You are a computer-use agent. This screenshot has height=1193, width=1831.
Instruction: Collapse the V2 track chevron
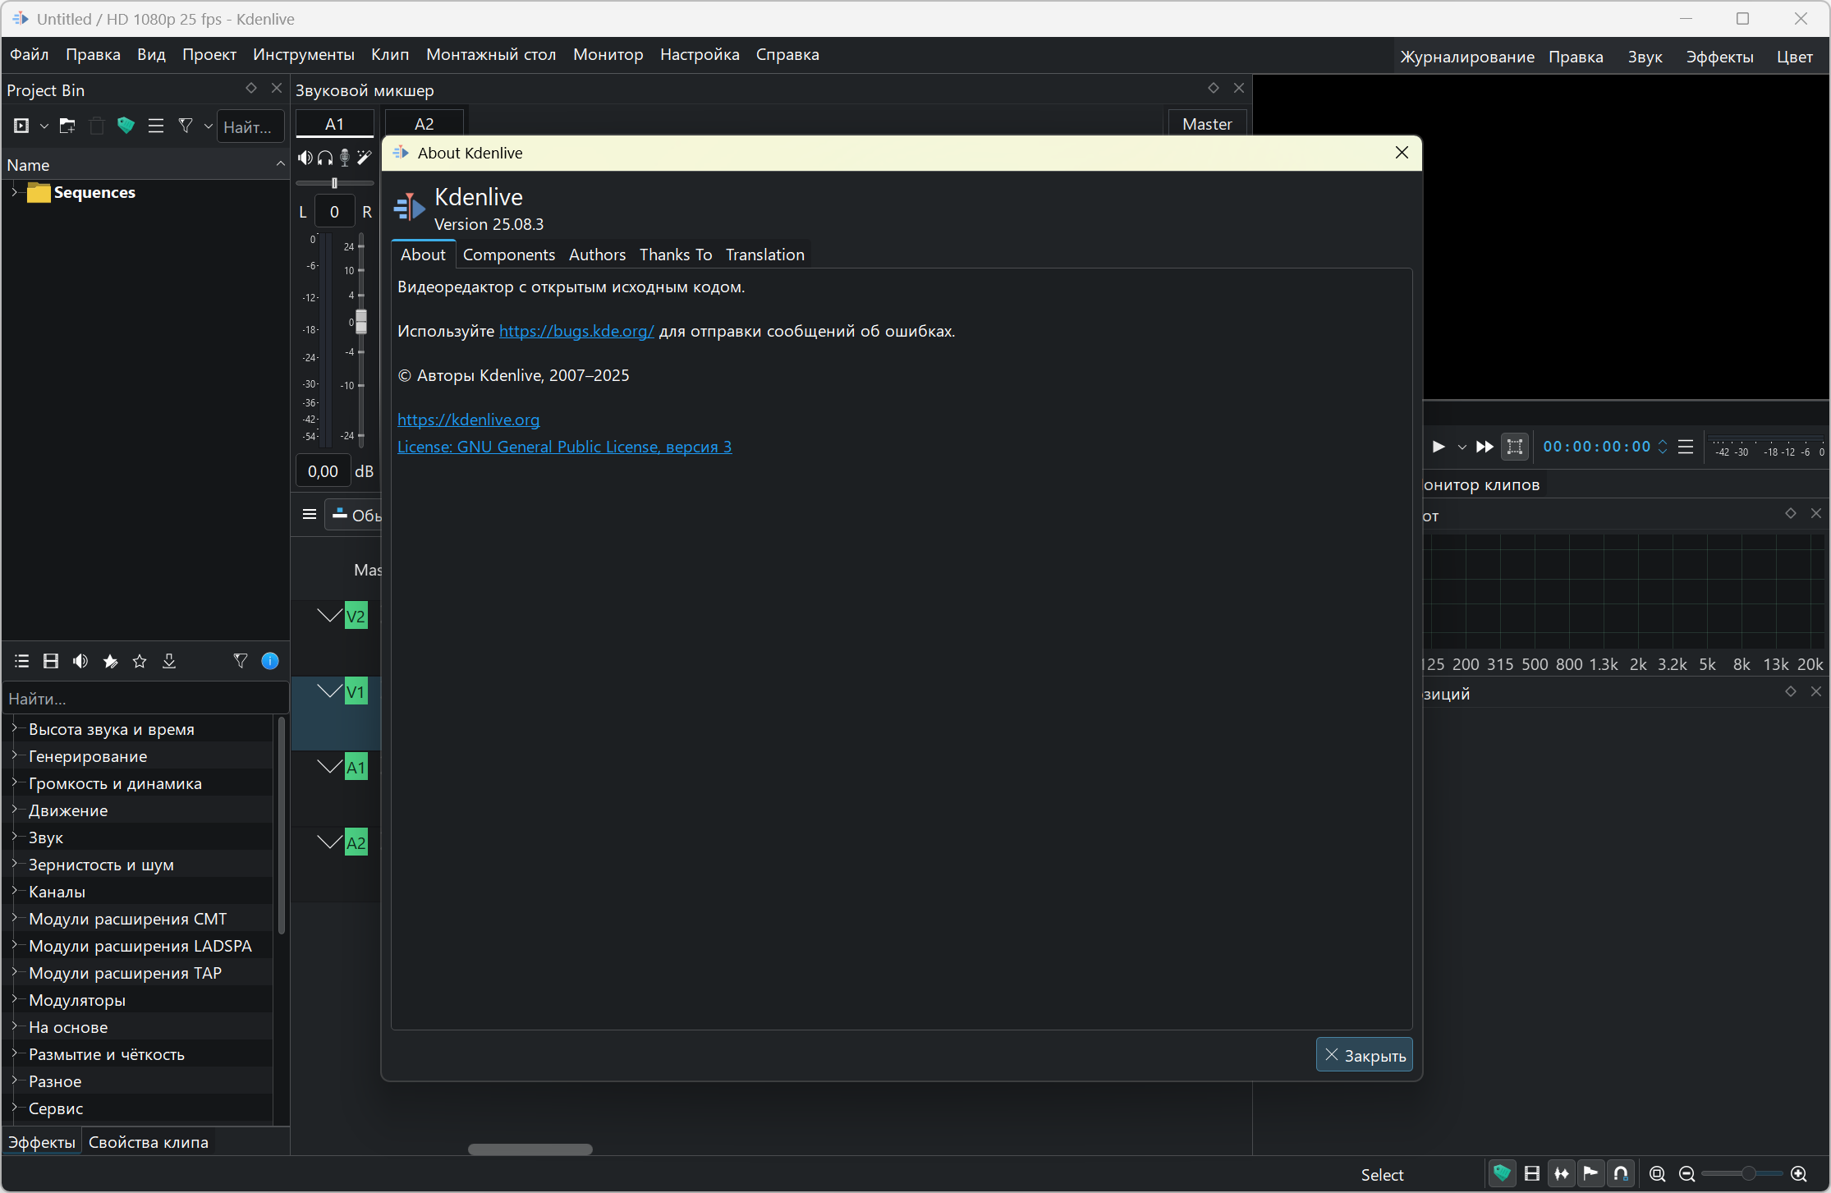329,615
